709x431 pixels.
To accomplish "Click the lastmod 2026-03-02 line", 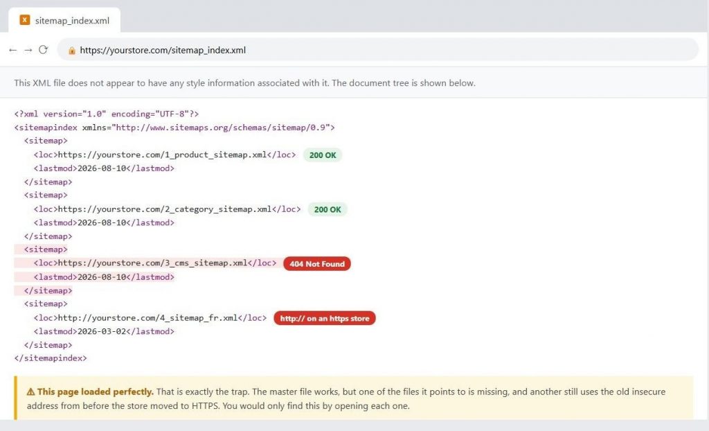I will (x=104, y=331).
